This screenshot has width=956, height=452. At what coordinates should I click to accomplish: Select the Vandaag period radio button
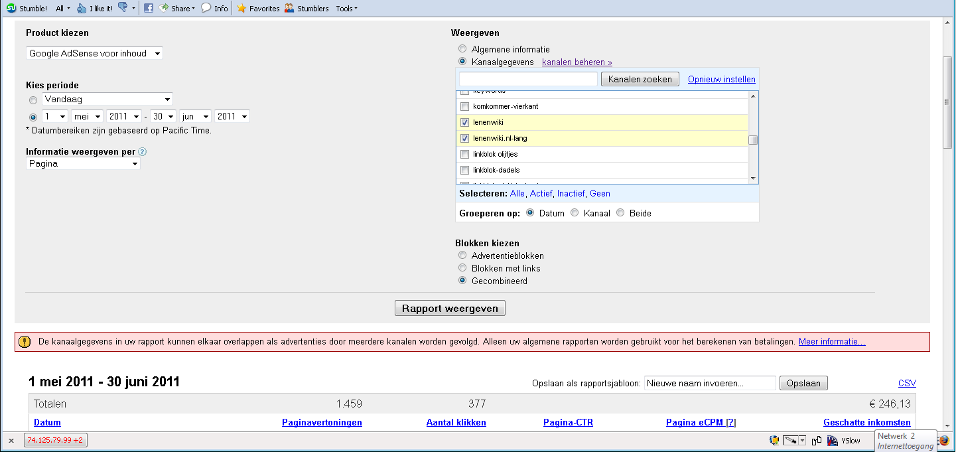pyautogui.click(x=33, y=100)
